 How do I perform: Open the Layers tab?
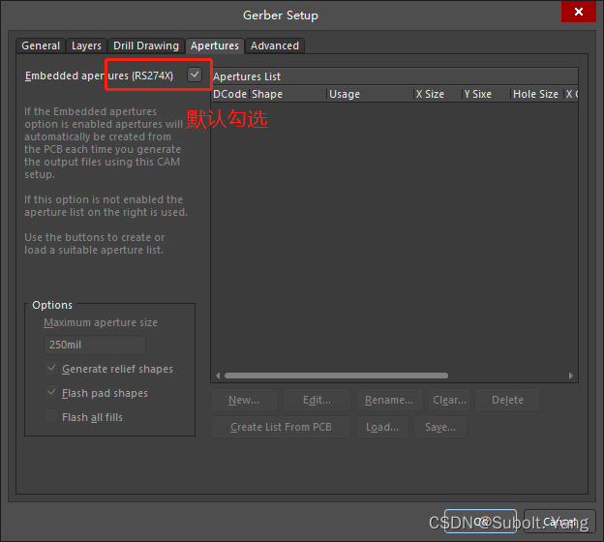point(86,45)
